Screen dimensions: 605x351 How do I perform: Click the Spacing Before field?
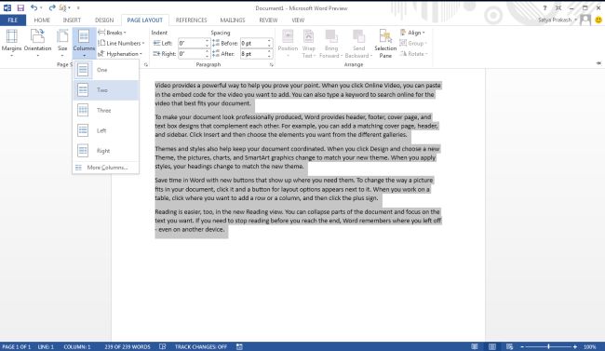(x=253, y=43)
